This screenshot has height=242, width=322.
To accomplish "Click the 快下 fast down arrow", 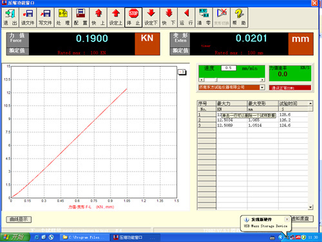I will (x=169, y=17).
